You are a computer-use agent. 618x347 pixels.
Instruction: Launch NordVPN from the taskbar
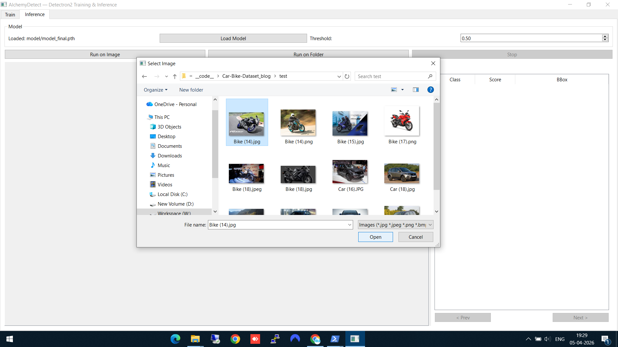[x=295, y=339]
